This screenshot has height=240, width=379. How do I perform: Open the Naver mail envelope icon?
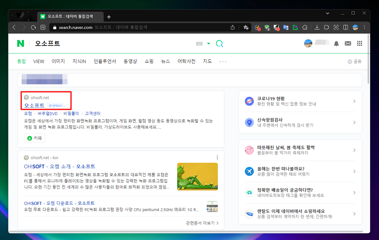(348, 44)
